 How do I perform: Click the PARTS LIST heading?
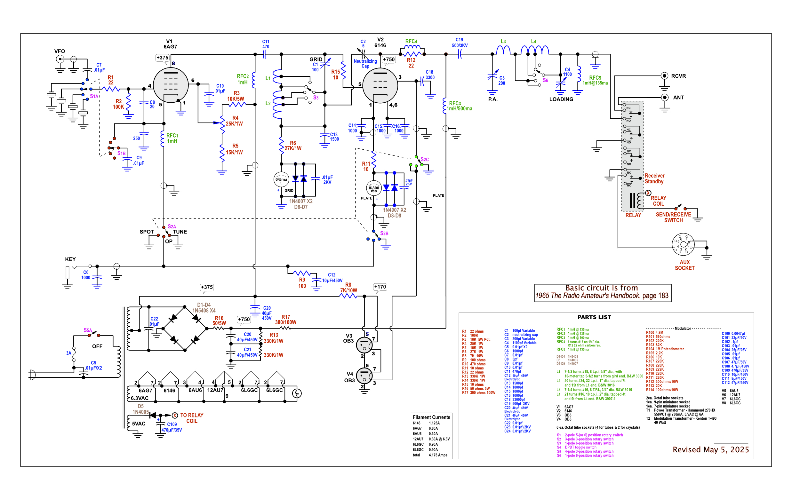tap(594, 317)
